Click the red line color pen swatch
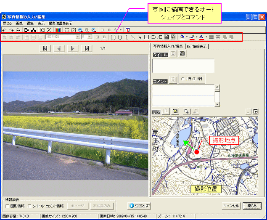The height and width of the screenshot is (220, 267). click(x=192, y=37)
